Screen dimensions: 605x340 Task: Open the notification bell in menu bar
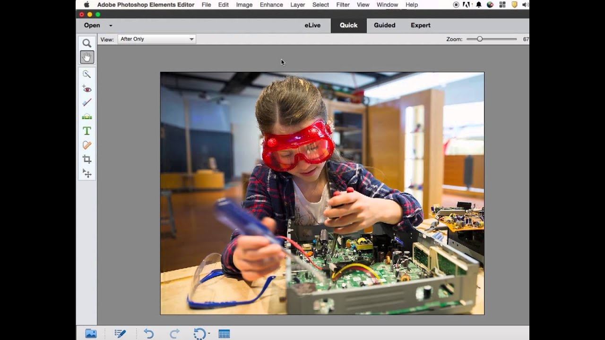[x=479, y=5]
